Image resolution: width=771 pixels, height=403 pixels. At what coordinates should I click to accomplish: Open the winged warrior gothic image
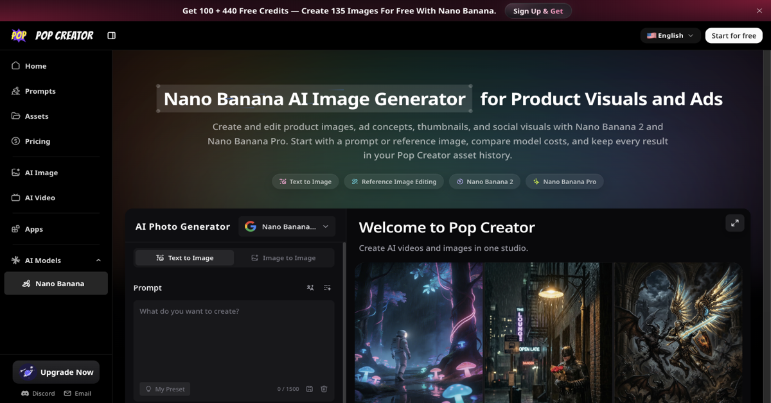[678, 332]
